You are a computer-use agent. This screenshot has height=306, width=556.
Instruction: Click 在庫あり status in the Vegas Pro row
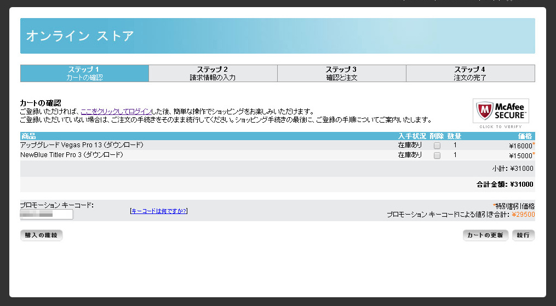pos(410,145)
